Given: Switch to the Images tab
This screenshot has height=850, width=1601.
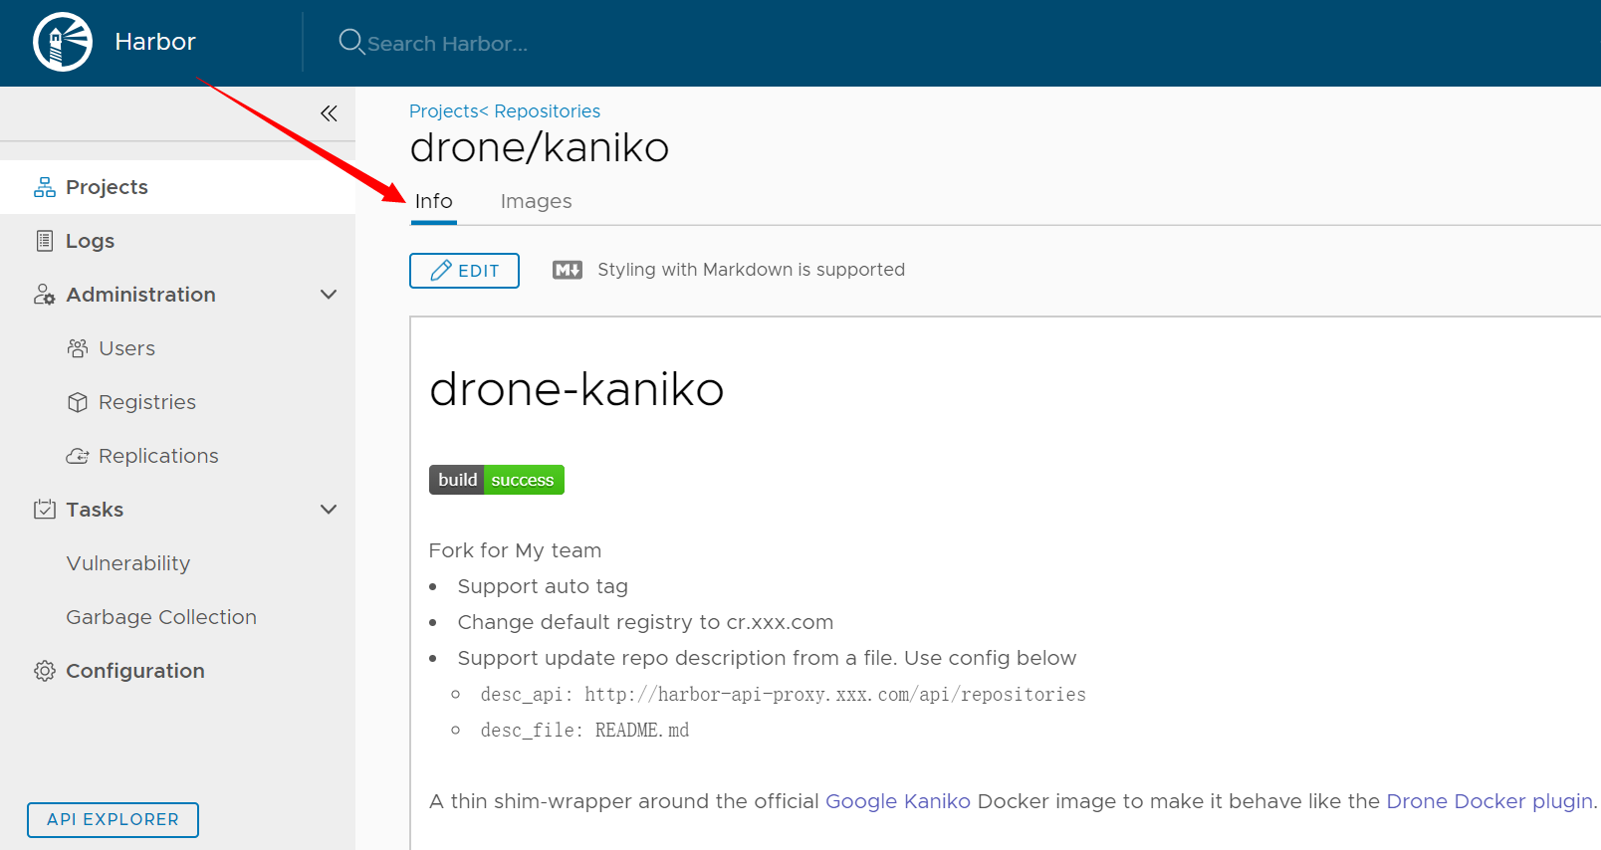Looking at the screenshot, I should 536,201.
